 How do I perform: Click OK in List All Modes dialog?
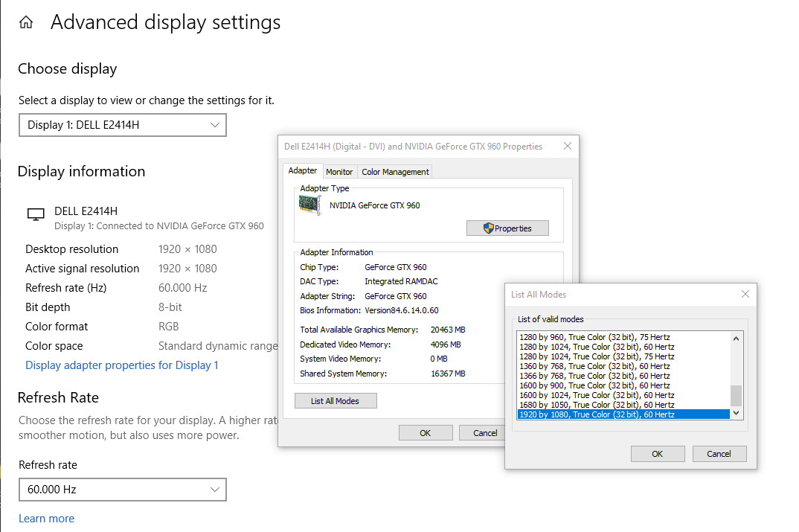[x=658, y=454]
